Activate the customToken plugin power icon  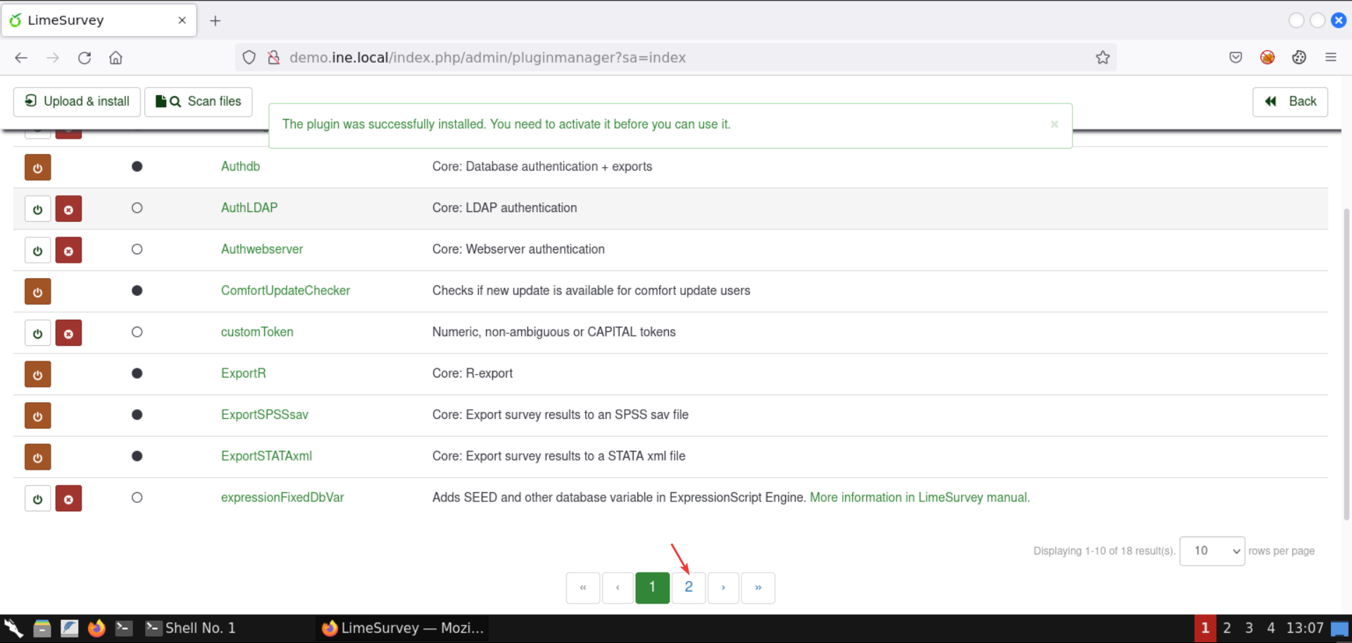pyautogui.click(x=37, y=333)
